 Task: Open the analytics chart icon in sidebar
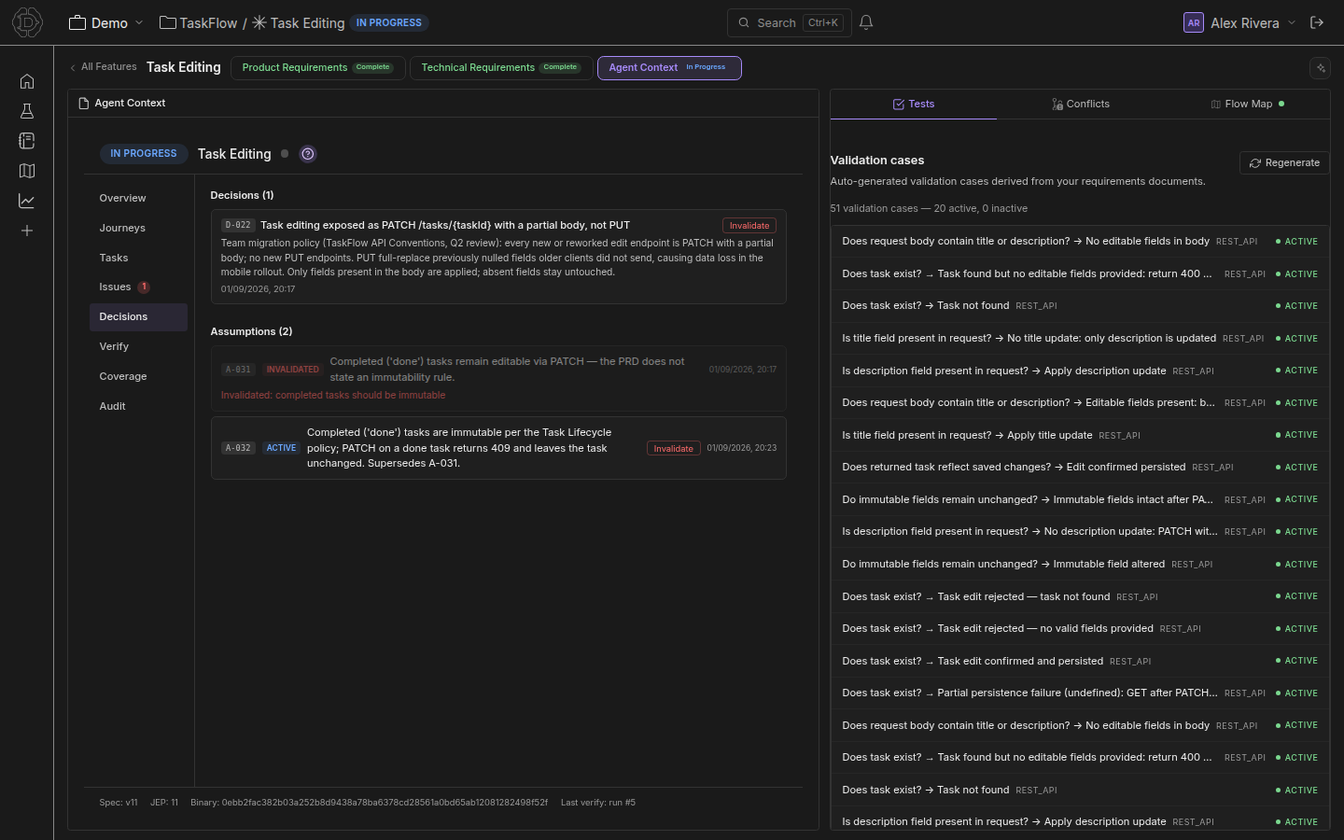pyautogui.click(x=27, y=201)
